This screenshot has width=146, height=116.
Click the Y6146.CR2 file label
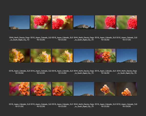click(x=105, y=72)
